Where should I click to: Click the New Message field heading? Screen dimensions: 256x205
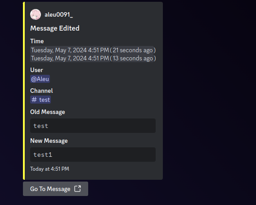(x=49, y=141)
